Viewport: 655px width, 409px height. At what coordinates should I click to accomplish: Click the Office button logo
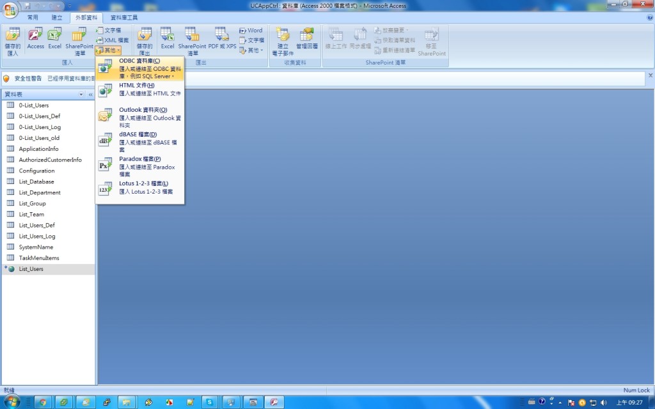pos(10,10)
